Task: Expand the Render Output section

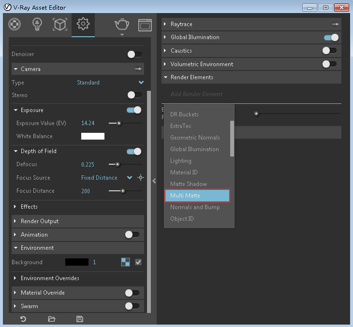Action: click(x=40, y=221)
